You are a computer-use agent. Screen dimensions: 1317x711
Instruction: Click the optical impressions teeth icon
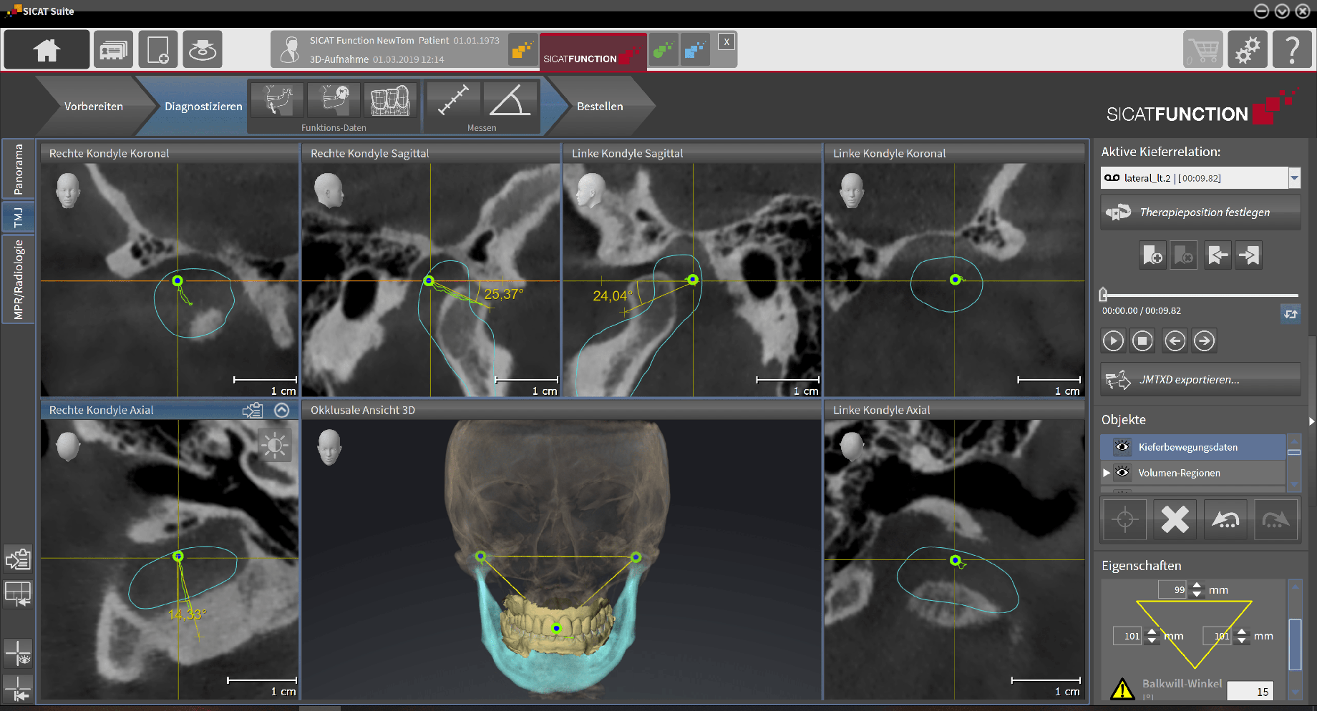tap(391, 101)
